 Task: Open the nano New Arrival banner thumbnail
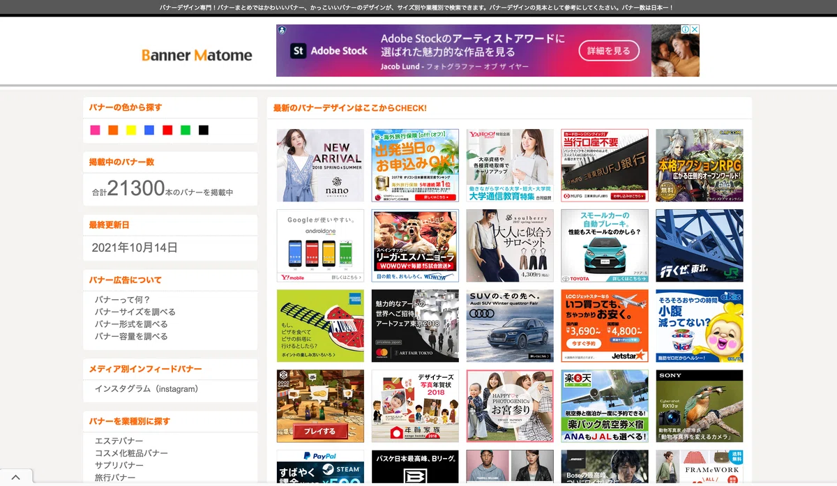[320, 165]
